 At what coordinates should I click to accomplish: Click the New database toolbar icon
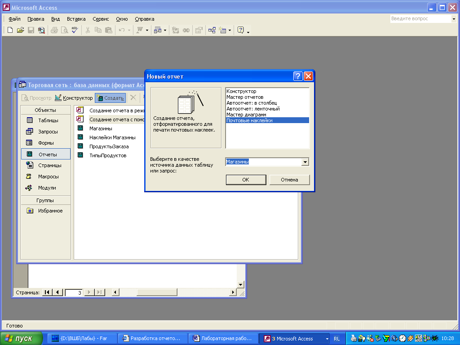pyautogui.click(x=10, y=30)
